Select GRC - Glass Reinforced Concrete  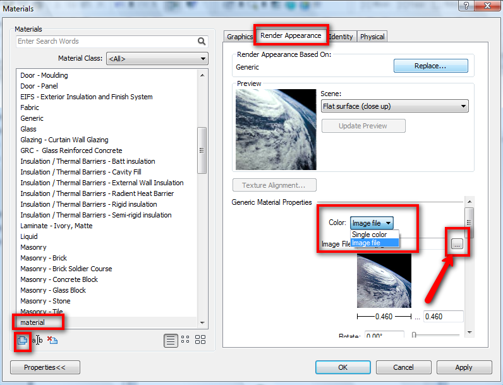(71, 150)
